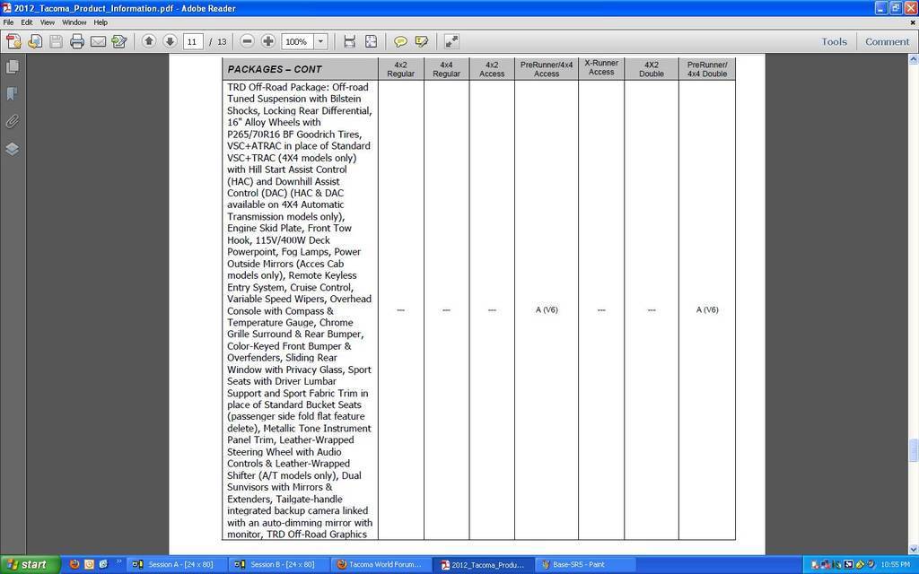This screenshot has height=574, width=919.
Task: Open the File menu
Action: pyautogui.click(x=8, y=22)
